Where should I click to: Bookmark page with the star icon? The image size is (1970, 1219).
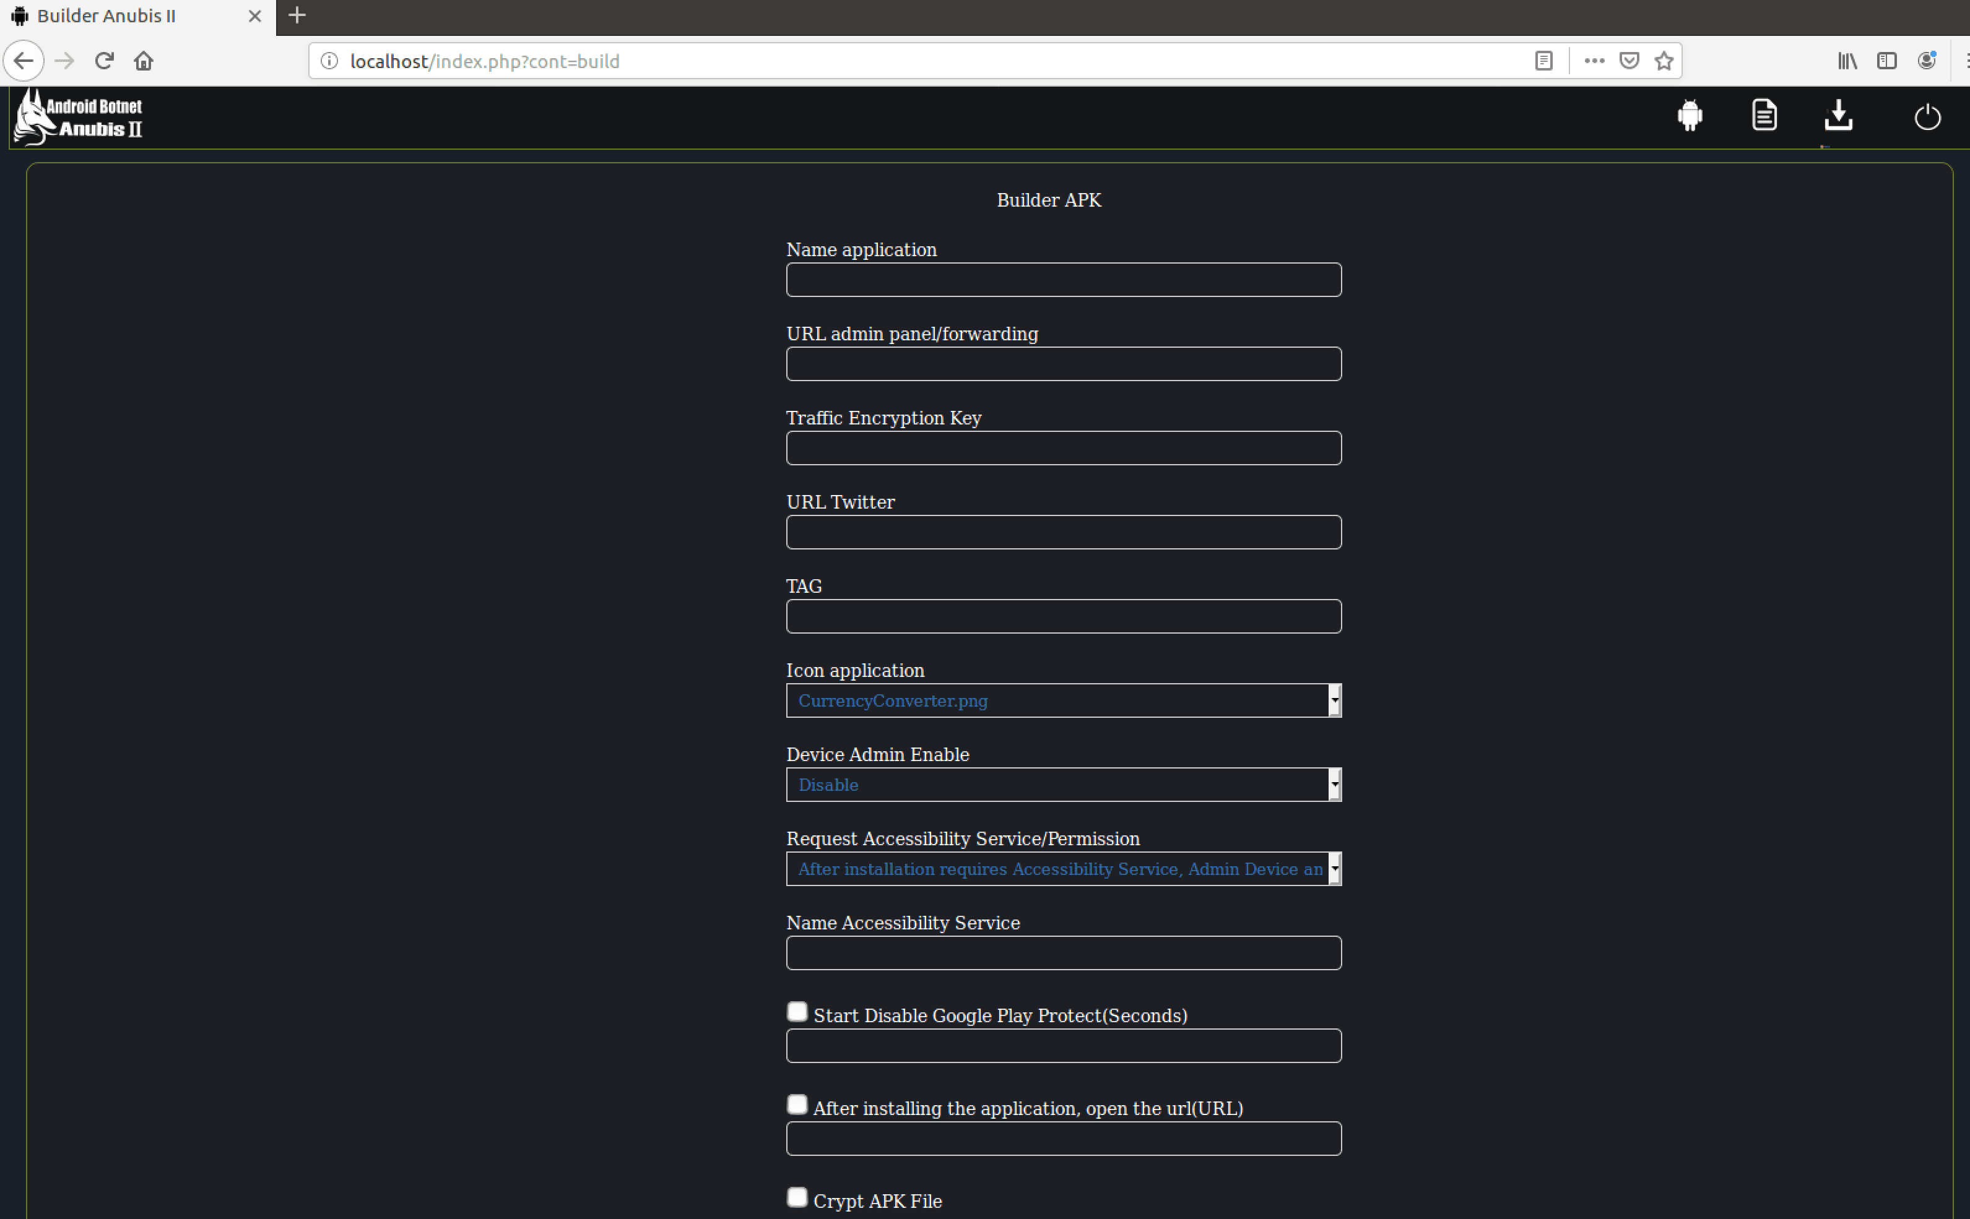point(1664,61)
